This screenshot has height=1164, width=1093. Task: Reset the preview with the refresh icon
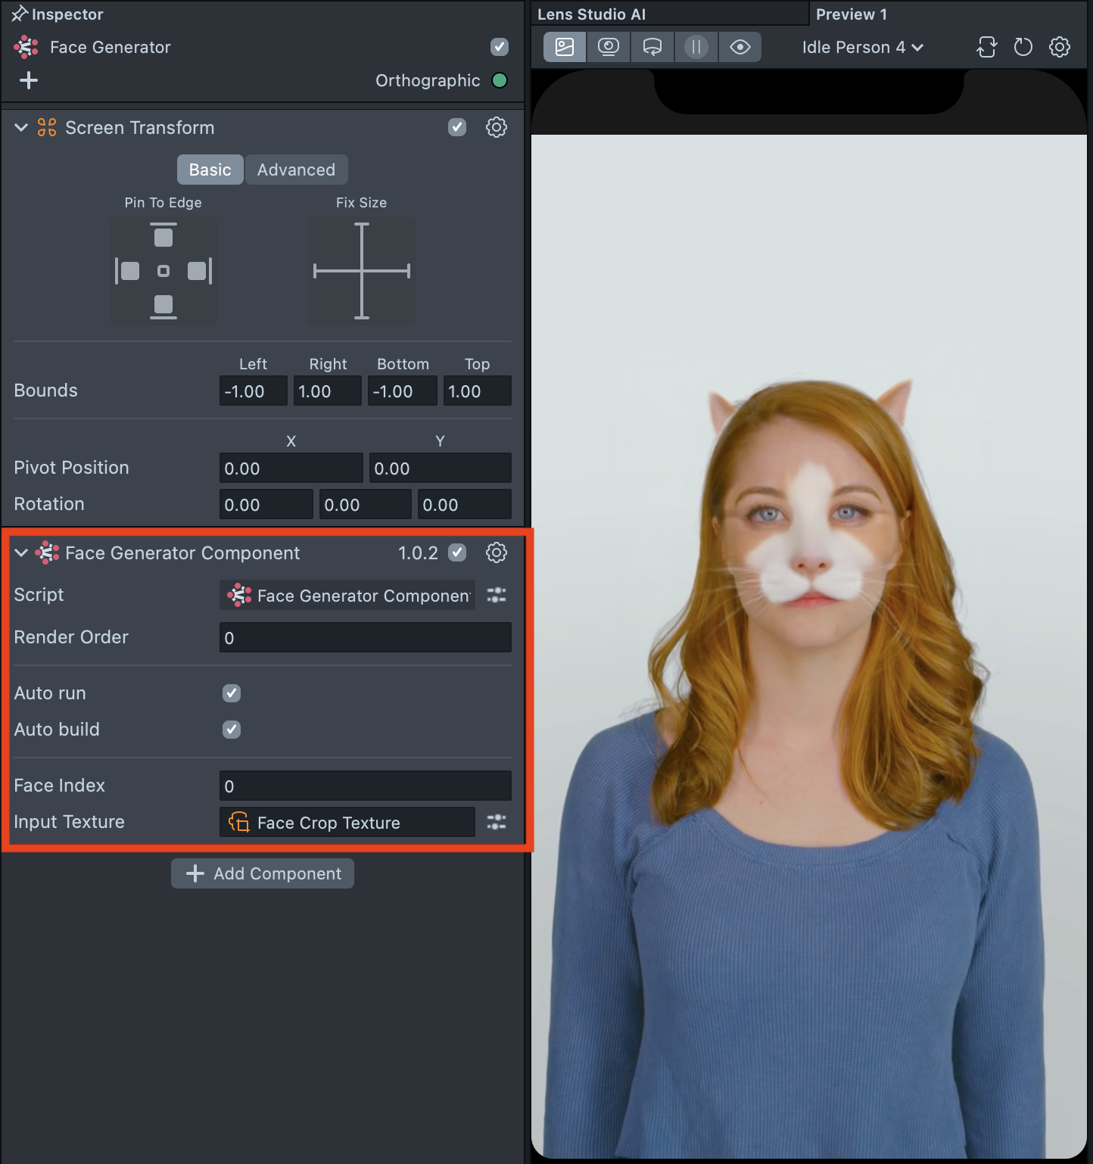1023,47
